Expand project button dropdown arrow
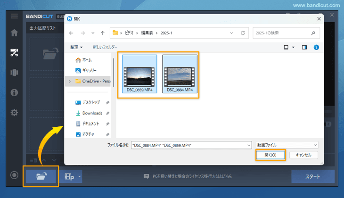This screenshot has width=344, height=198. click(x=80, y=176)
